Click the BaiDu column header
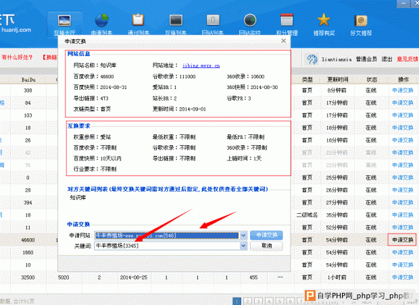The height and width of the screenshot is (305, 419). (28, 80)
